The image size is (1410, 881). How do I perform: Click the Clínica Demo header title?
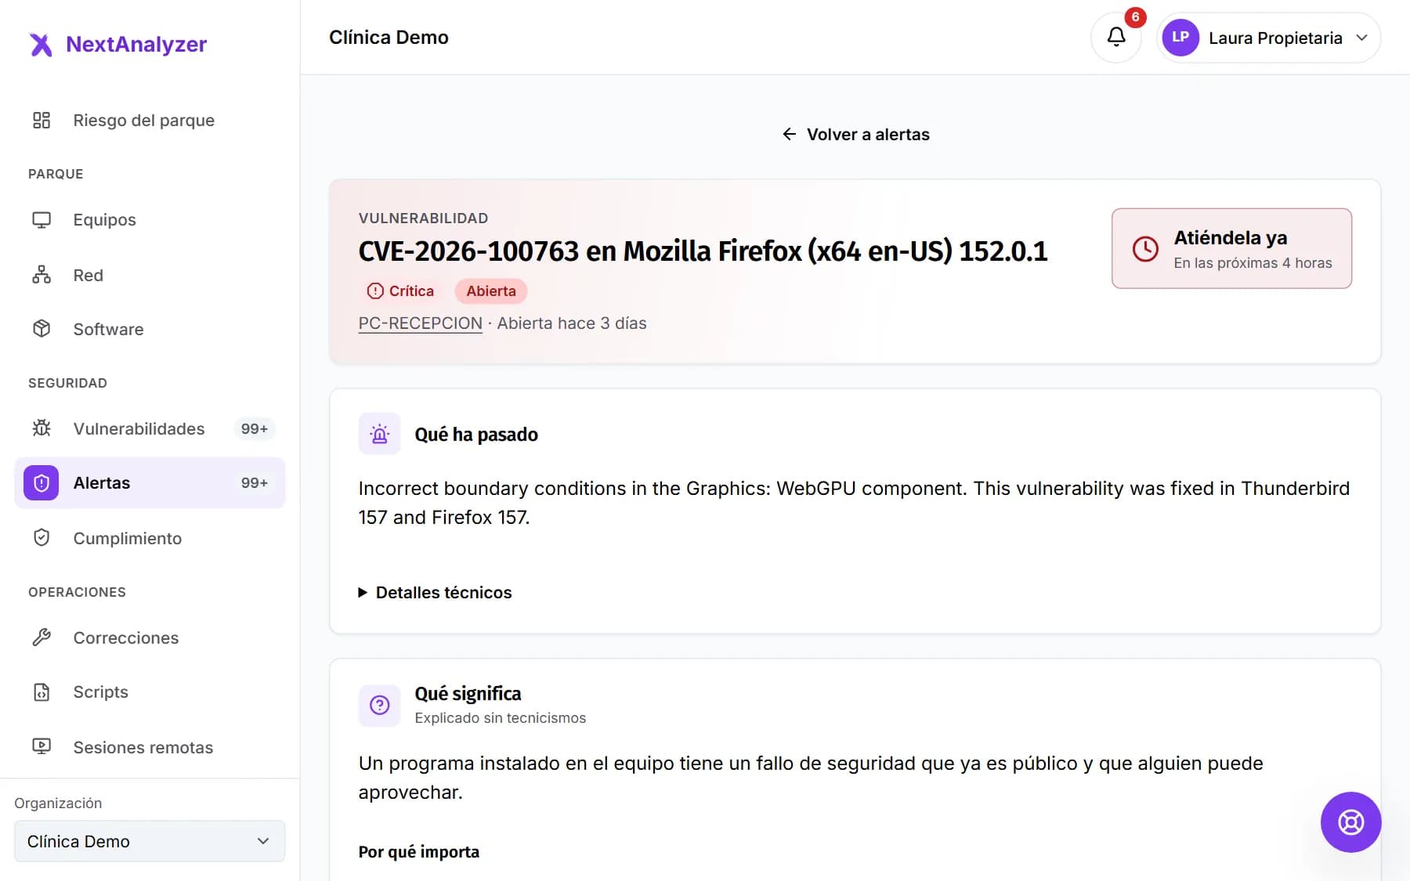pos(389,38)
